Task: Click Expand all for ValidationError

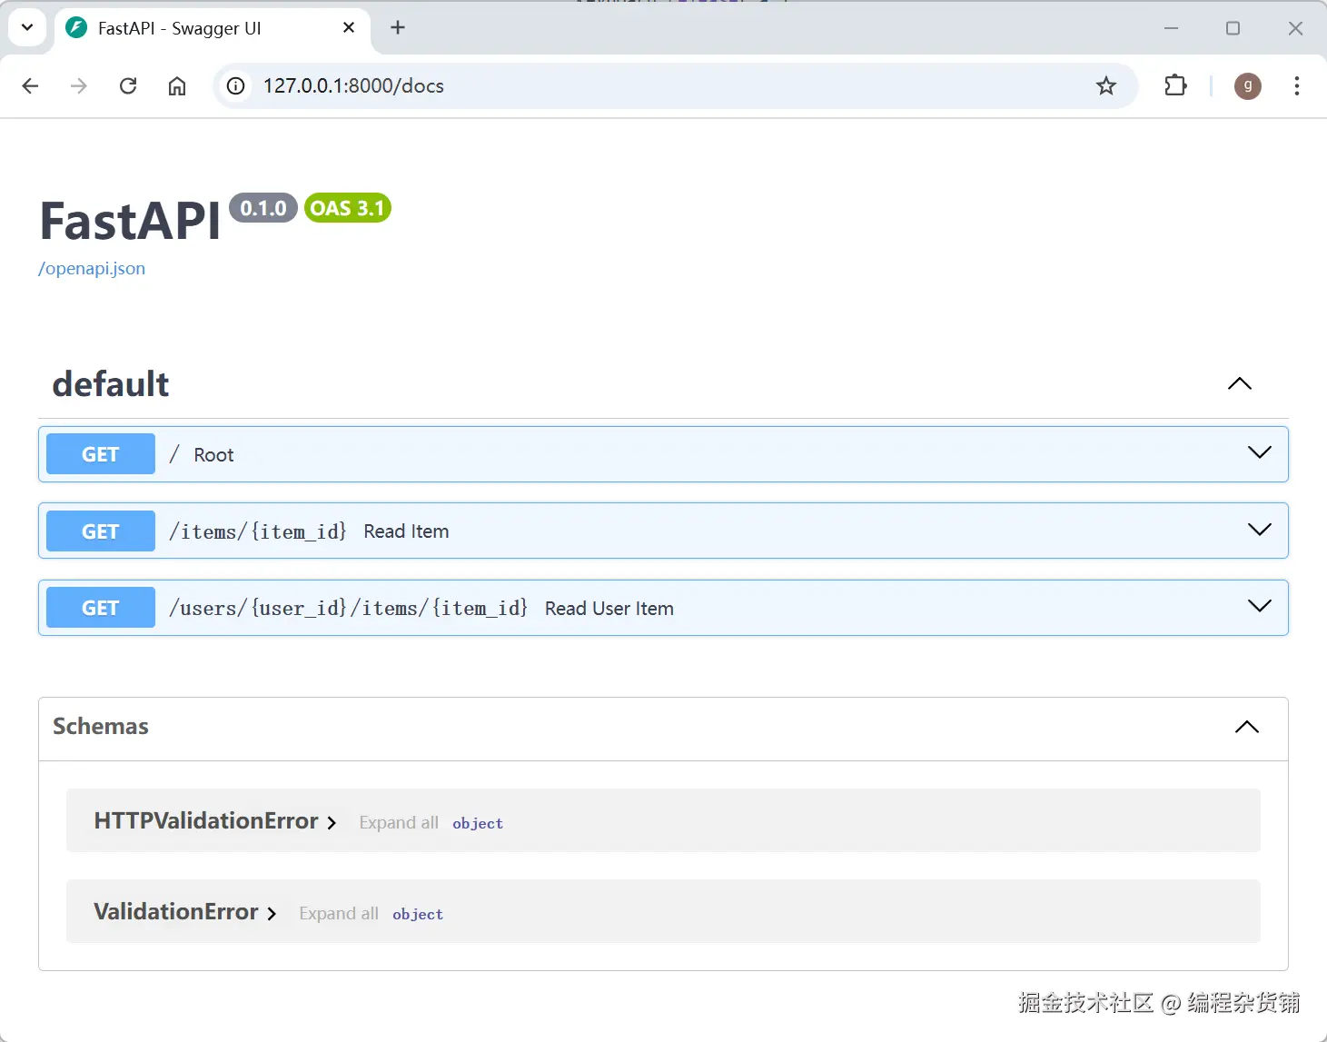Action: tap(339, 913)
